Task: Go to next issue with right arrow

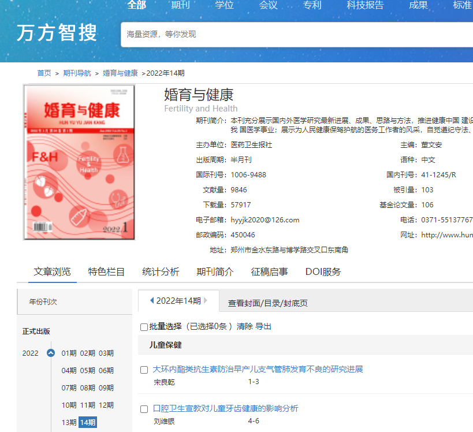Action: 206,300
